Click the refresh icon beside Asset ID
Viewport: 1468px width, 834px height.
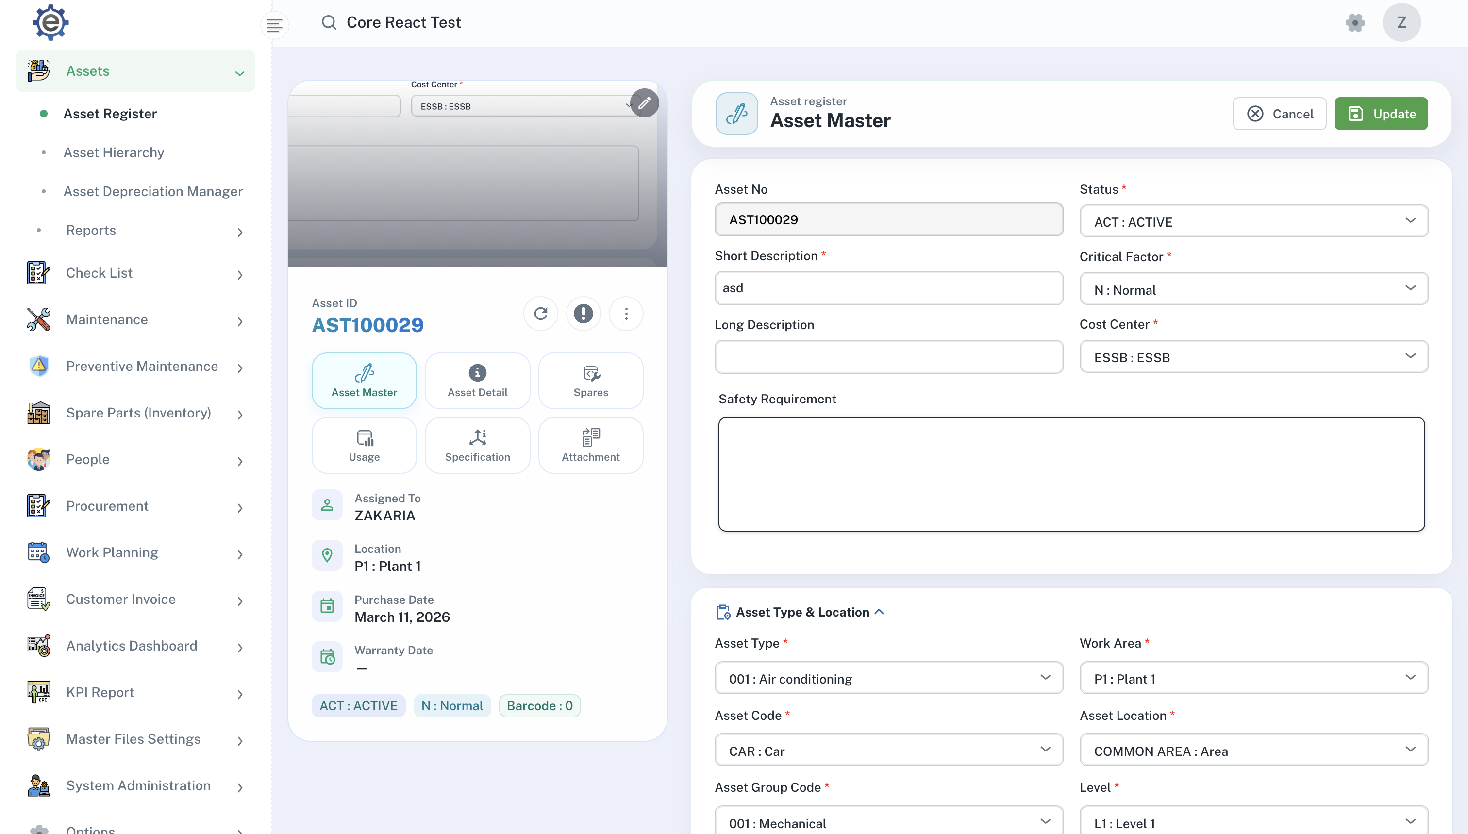(540, 313)
